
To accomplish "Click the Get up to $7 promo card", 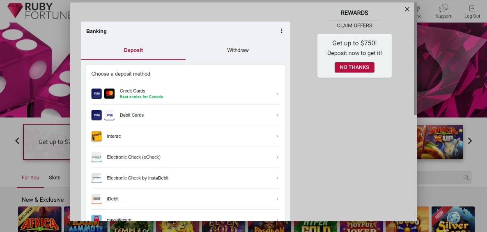I will (46, 142).
